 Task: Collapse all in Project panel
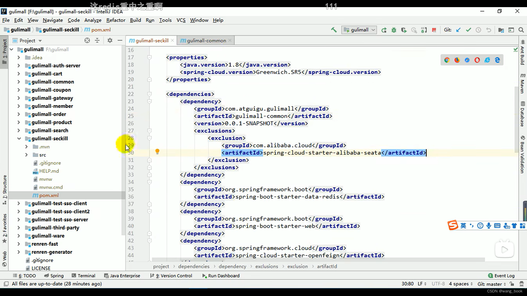97,40
